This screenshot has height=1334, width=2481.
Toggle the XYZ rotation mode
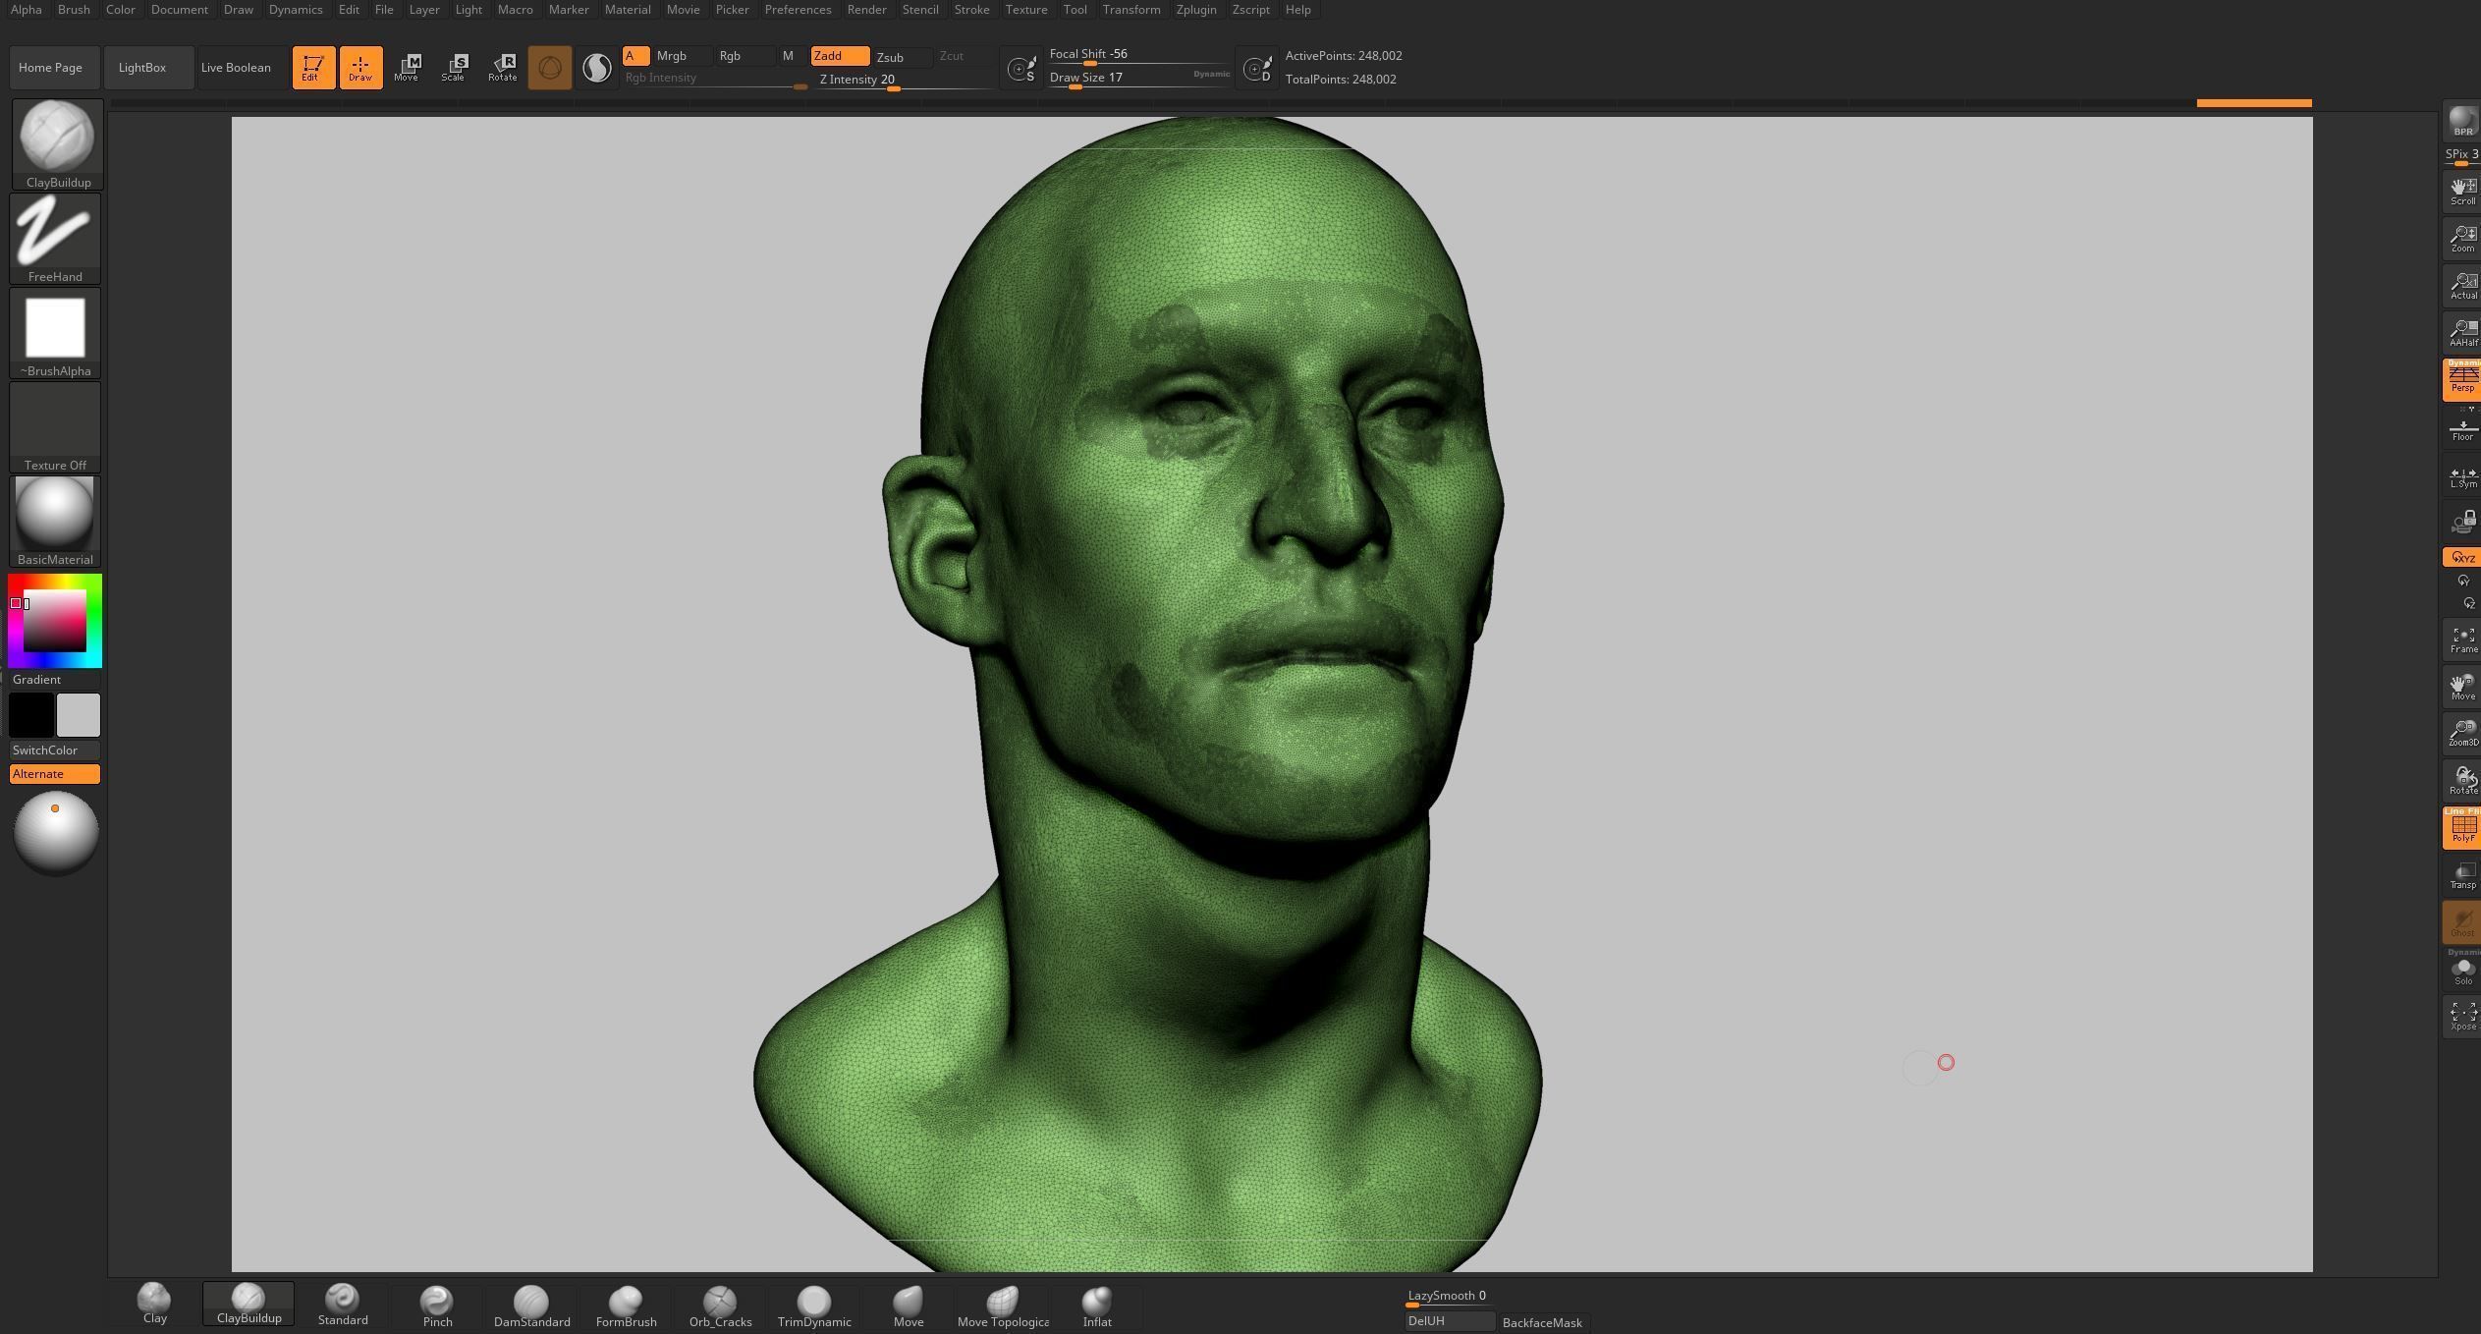[2462, 558]
